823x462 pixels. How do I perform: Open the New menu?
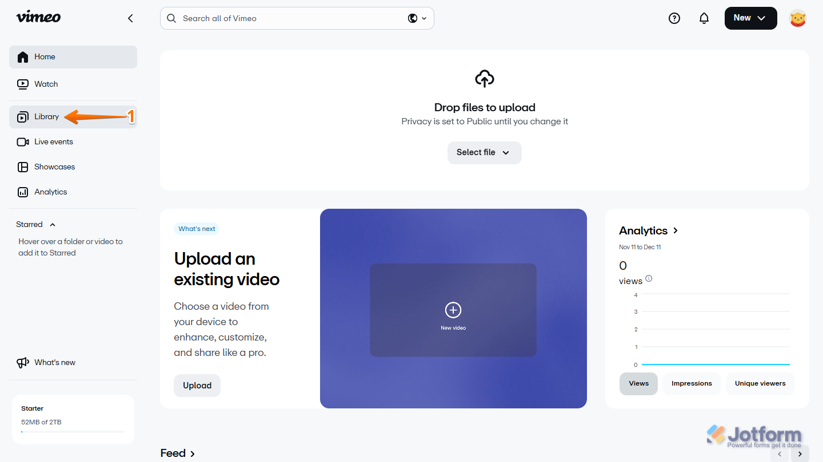(750, 18)
